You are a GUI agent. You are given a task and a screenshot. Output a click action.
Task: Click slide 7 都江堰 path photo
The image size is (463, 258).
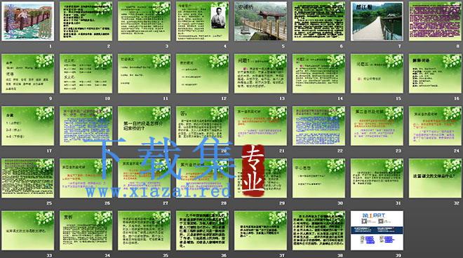pos(377,21)
